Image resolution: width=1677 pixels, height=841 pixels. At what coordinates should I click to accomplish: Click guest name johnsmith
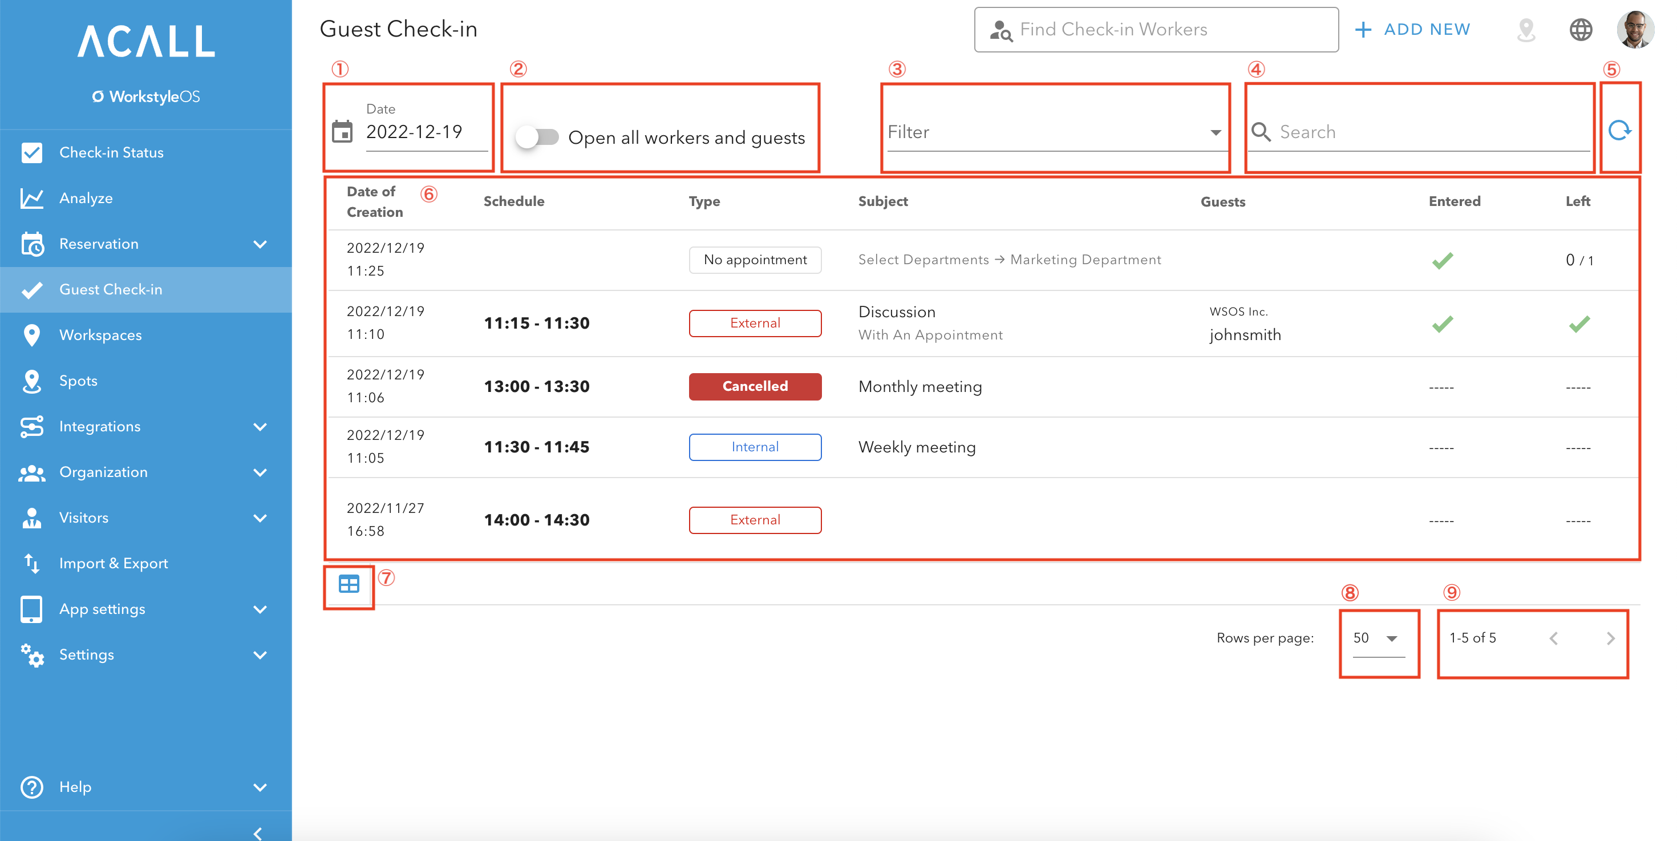coord(1245,334)
